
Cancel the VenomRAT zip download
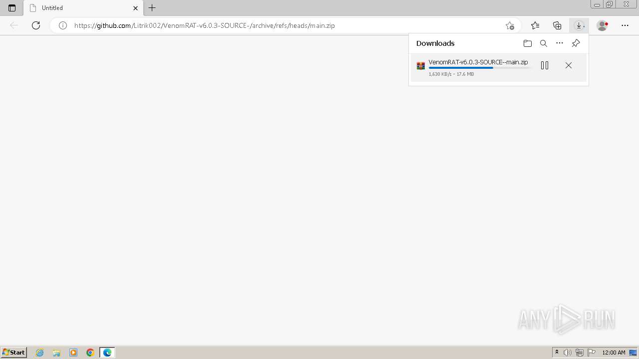tap(569, 65)
